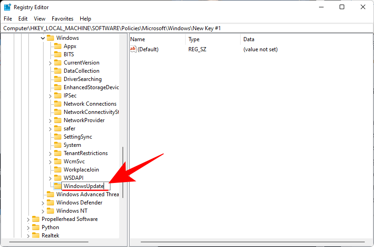The height and width of the screenshot is (247, 374).
Task: Select the Propellerhead Software key
Action: coord(70,219)
